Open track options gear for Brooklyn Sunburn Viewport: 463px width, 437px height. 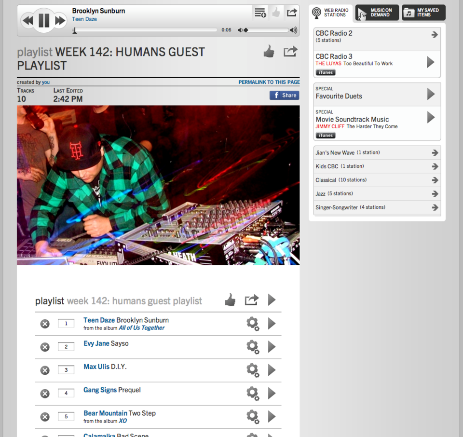pos(253,324)
